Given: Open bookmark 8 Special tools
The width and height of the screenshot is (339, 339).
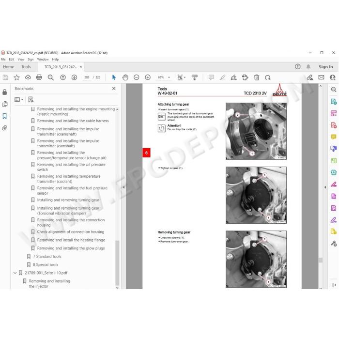Looking at the screenshot, I should coord(46,264).
